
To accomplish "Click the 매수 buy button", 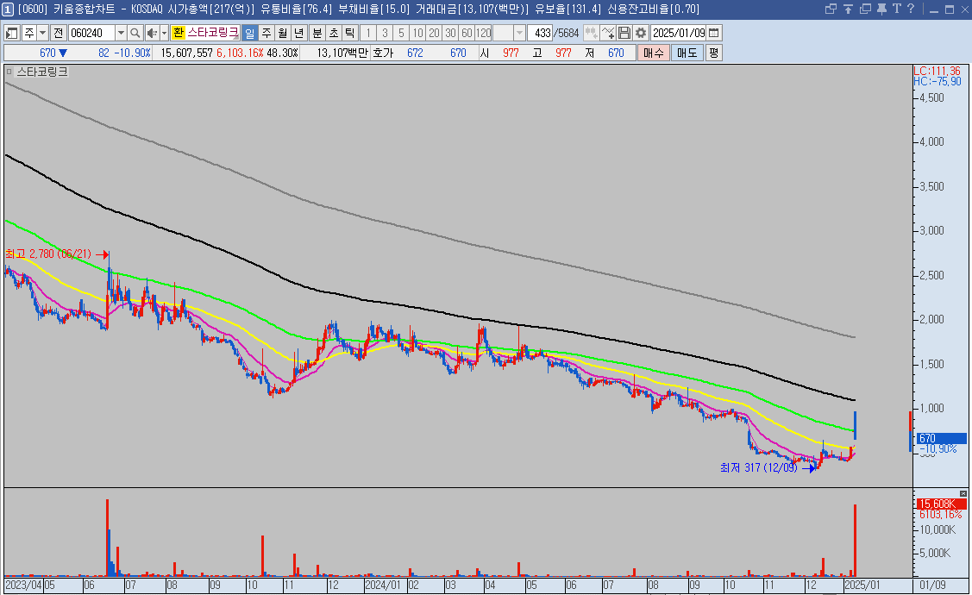I will click(654, 53).
